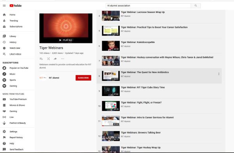Open Hockey conversation with Wayne Wilson video

[x=167, y=57]
